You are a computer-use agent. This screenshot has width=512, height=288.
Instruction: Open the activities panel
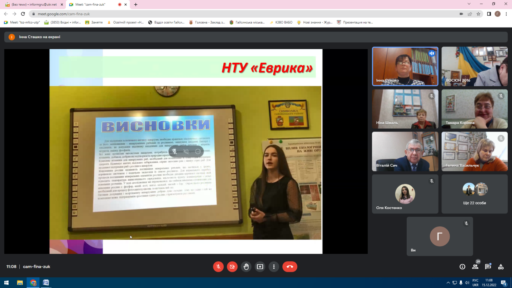(x=501, y=267)
